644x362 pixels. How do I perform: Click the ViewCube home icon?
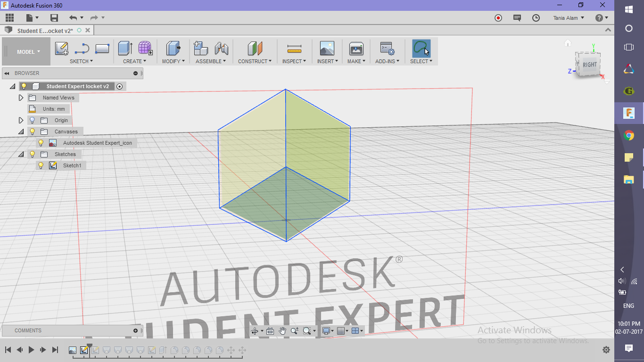(x=568, y=43)
